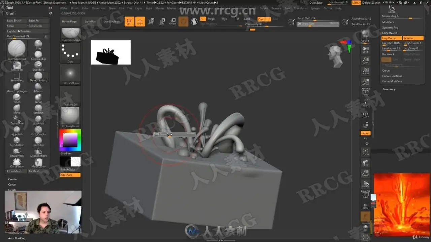431x242 pixels.
Task: Open the Texture menu
Action: (276, 8)
